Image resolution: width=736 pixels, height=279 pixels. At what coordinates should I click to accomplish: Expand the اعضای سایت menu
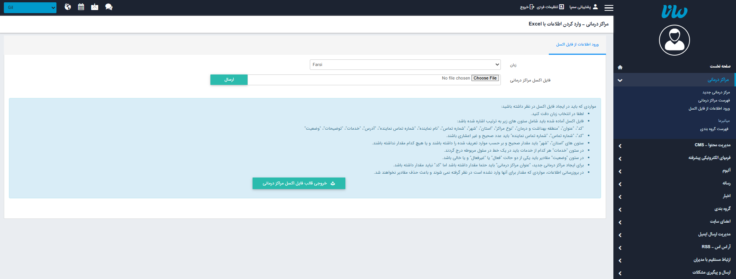point(675,222)
